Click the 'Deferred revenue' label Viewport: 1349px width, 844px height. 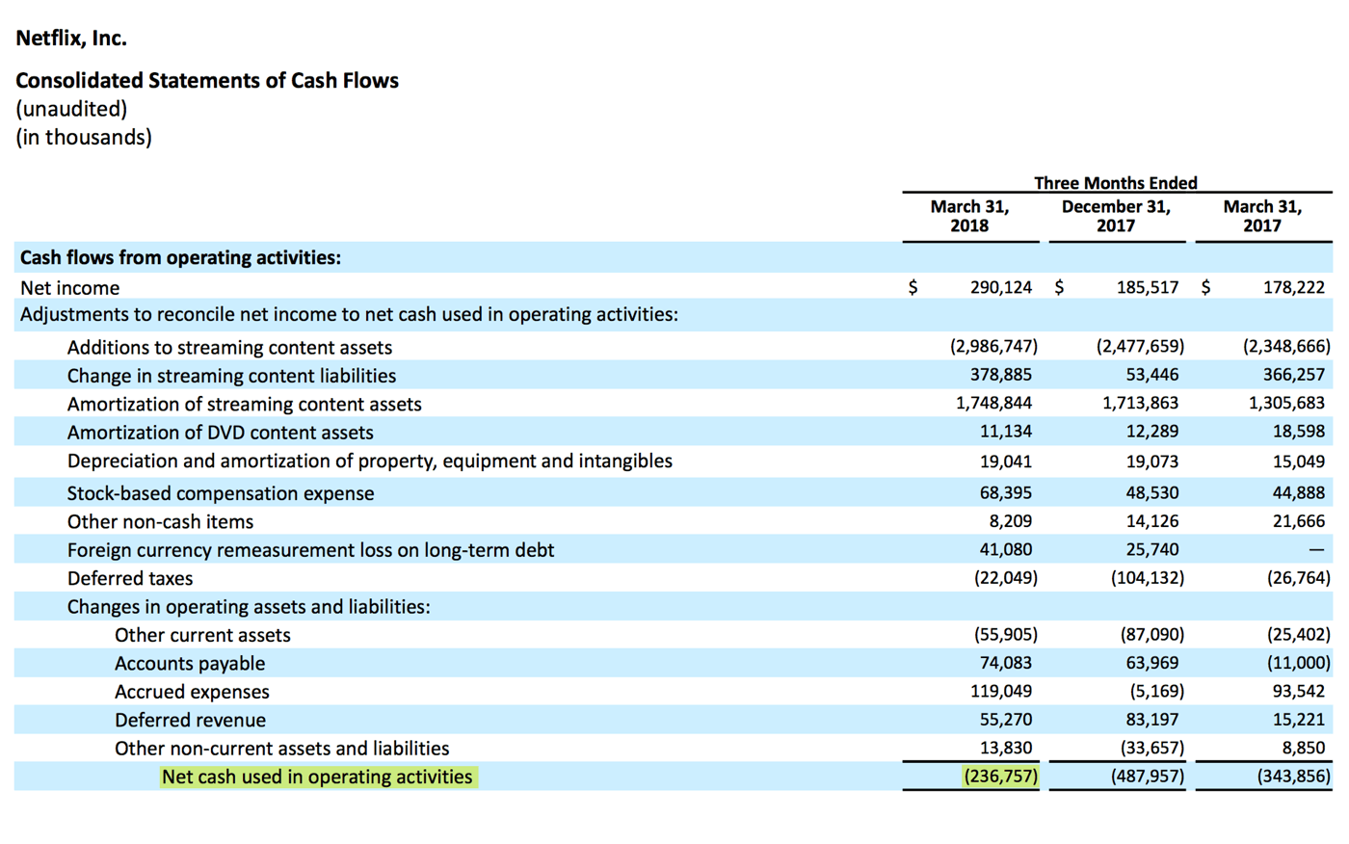190,721
